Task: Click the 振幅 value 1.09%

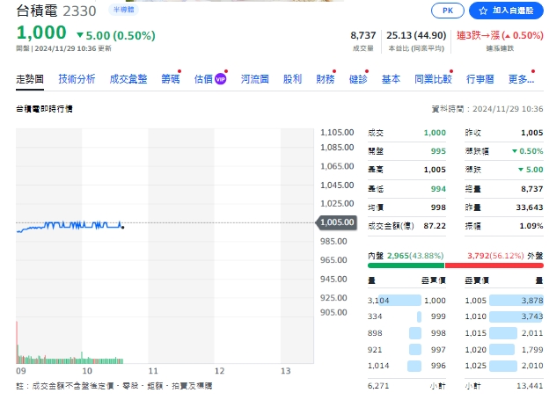Action: click(531, 226)
